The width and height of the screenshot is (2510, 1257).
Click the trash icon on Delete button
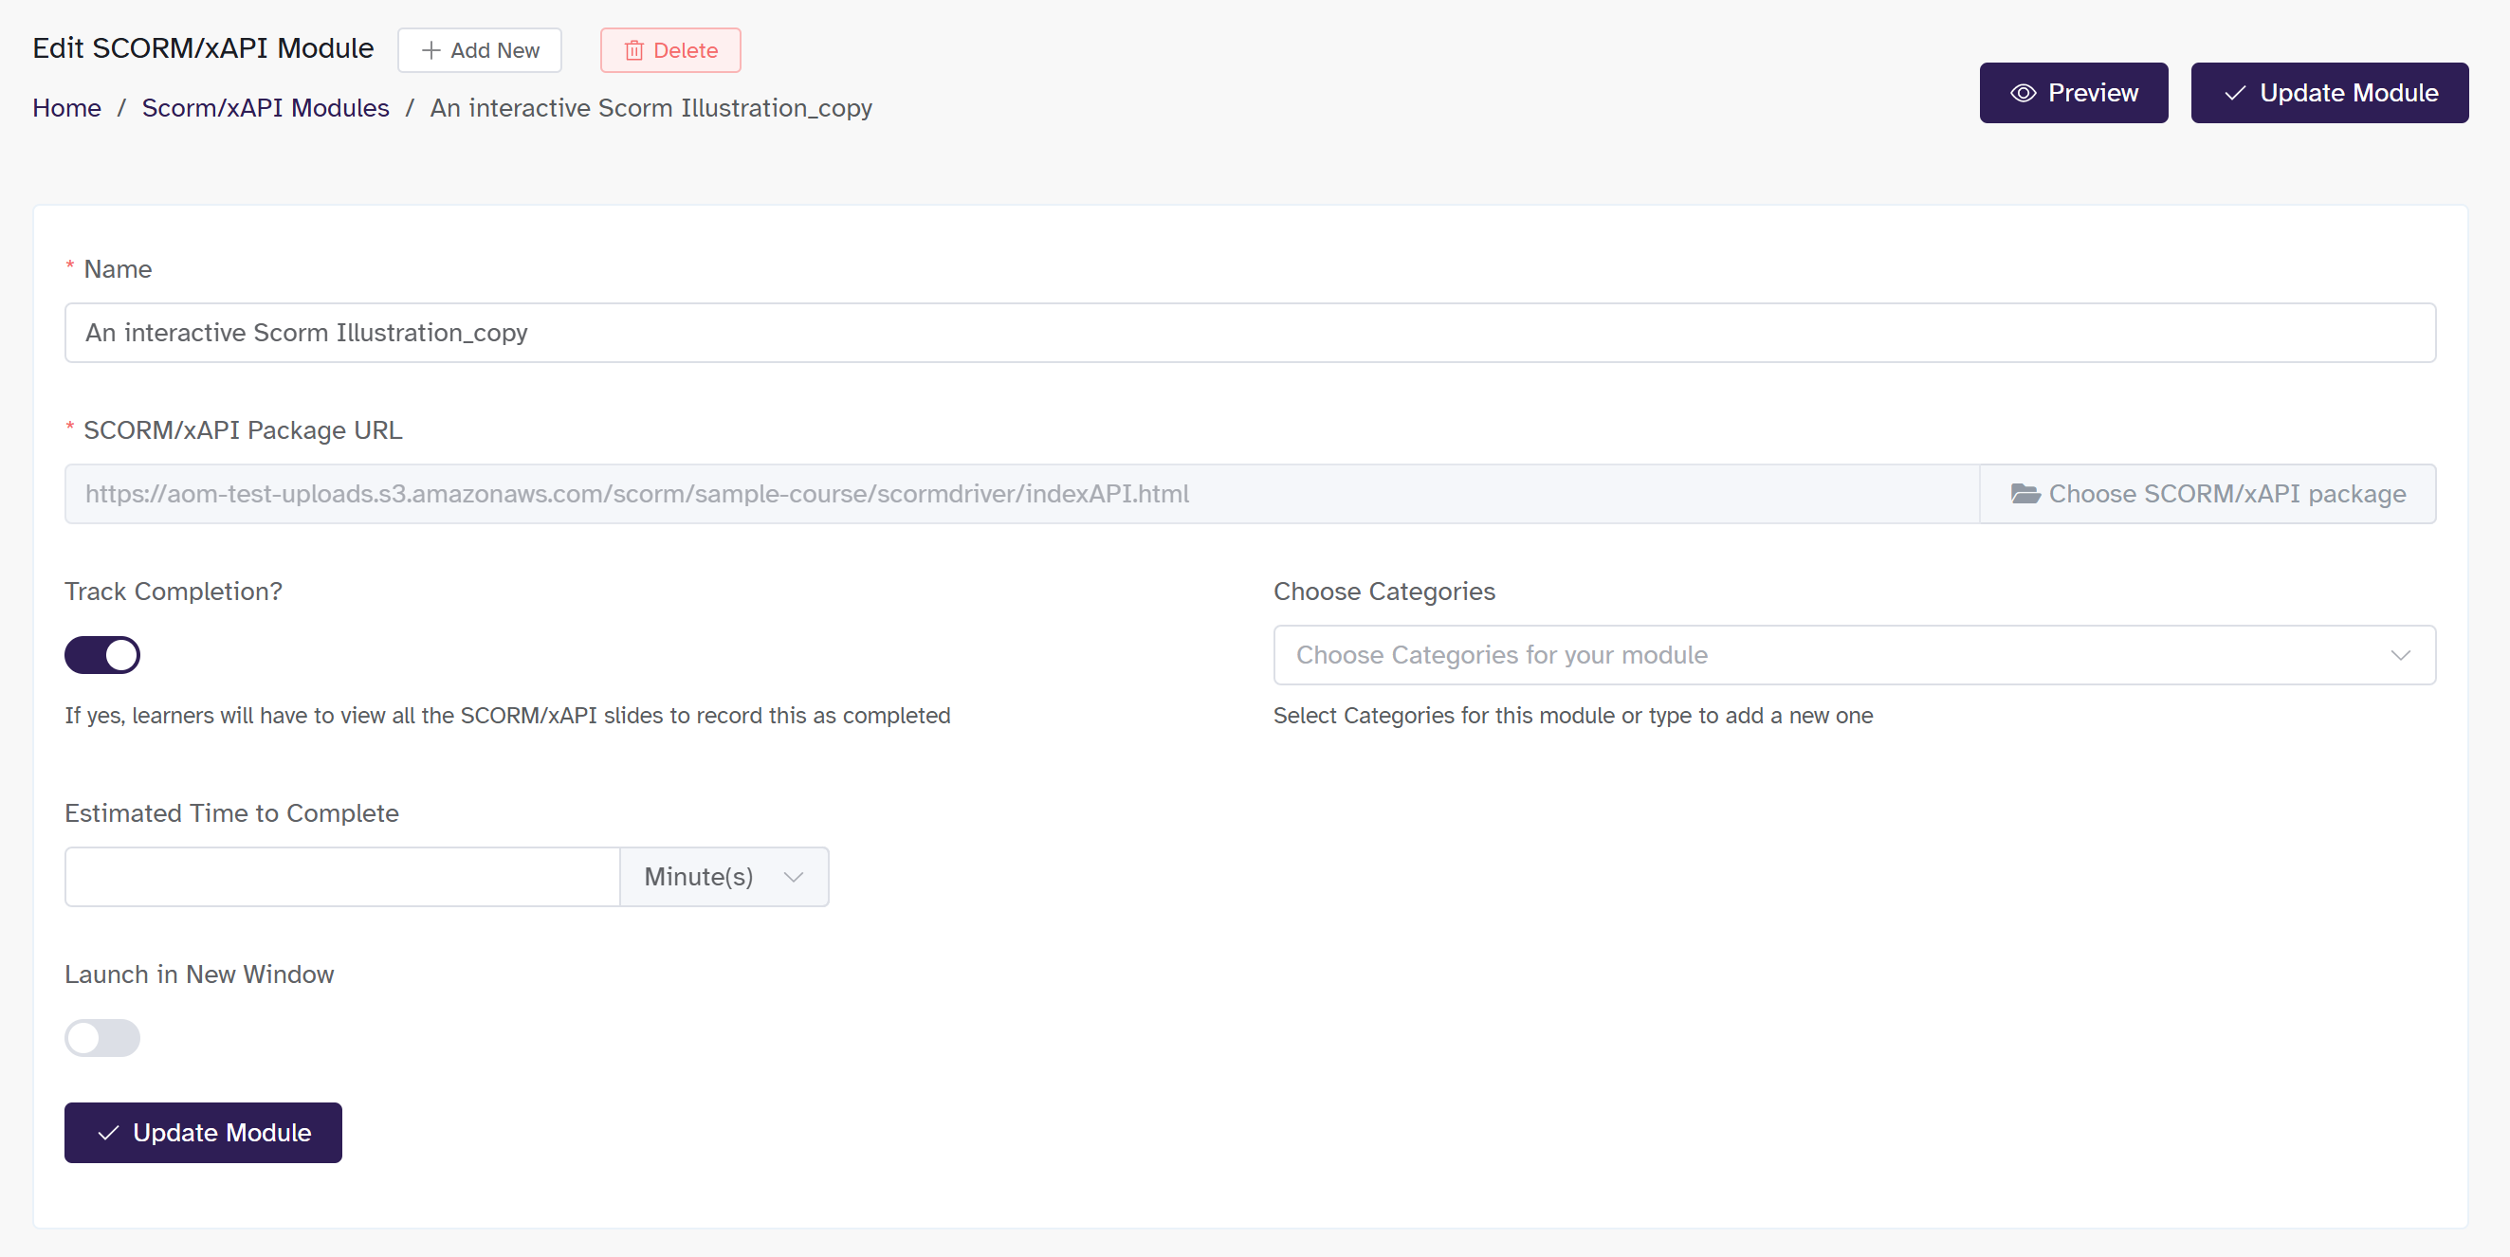[x=633, y=50]
